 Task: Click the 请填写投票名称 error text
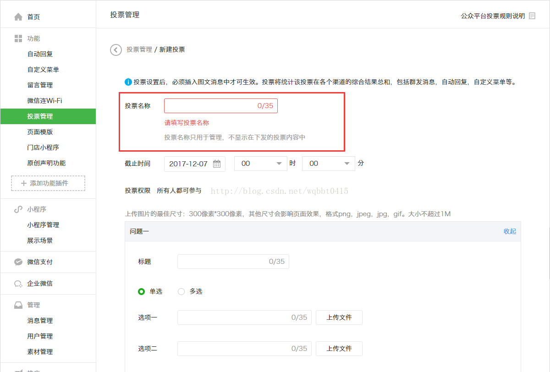point(187,123)
